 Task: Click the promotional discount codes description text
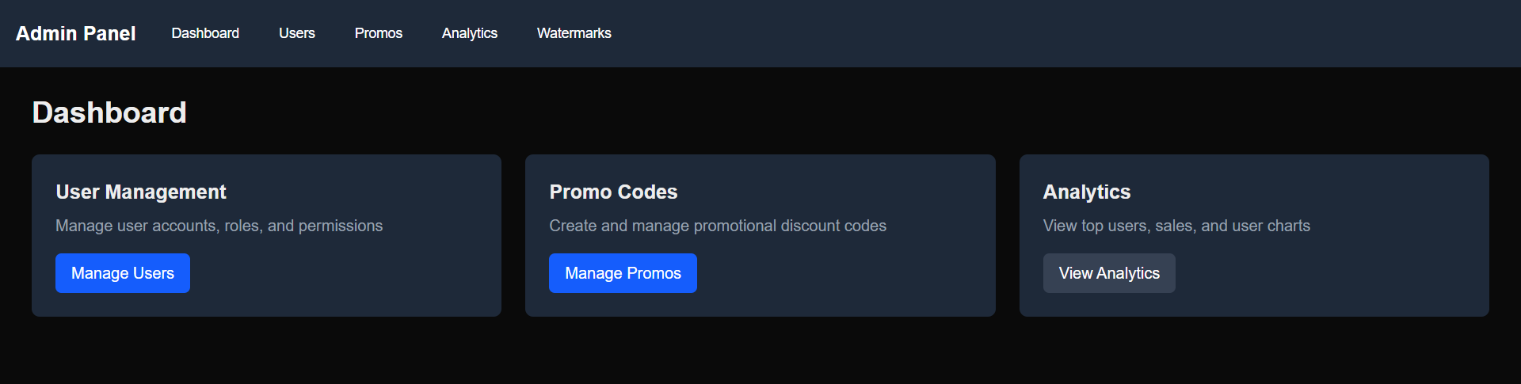coord(718,226)
